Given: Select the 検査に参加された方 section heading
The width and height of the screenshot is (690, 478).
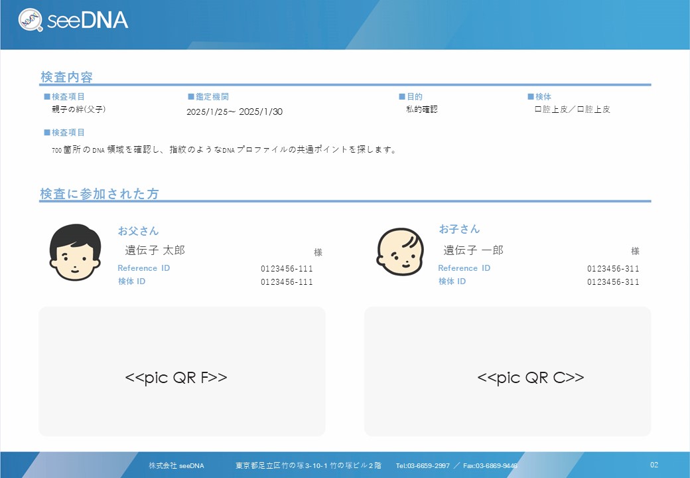Looking at the screenshot, I should tap(100, 194).
